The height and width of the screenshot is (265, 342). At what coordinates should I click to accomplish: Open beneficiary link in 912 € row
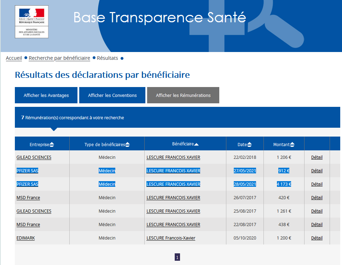pos(173,171)
